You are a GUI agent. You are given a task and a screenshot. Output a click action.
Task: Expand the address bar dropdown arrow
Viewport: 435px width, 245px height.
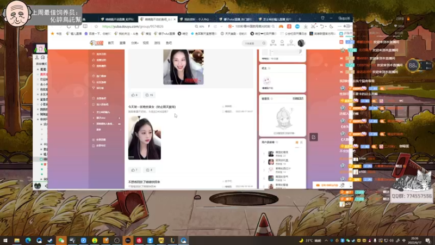click(222, 26)
